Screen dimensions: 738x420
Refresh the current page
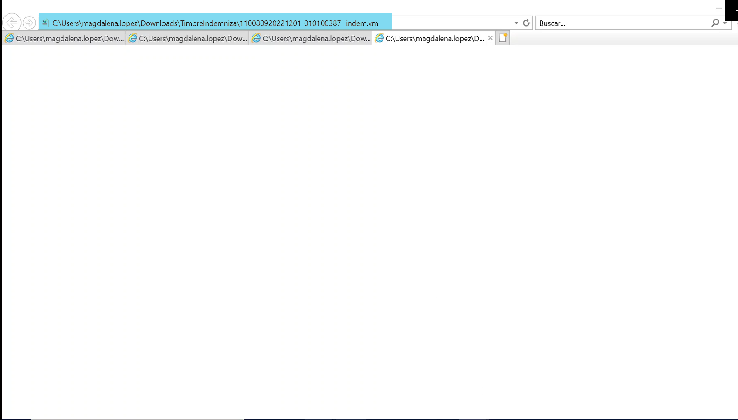[x=526, y=23]
